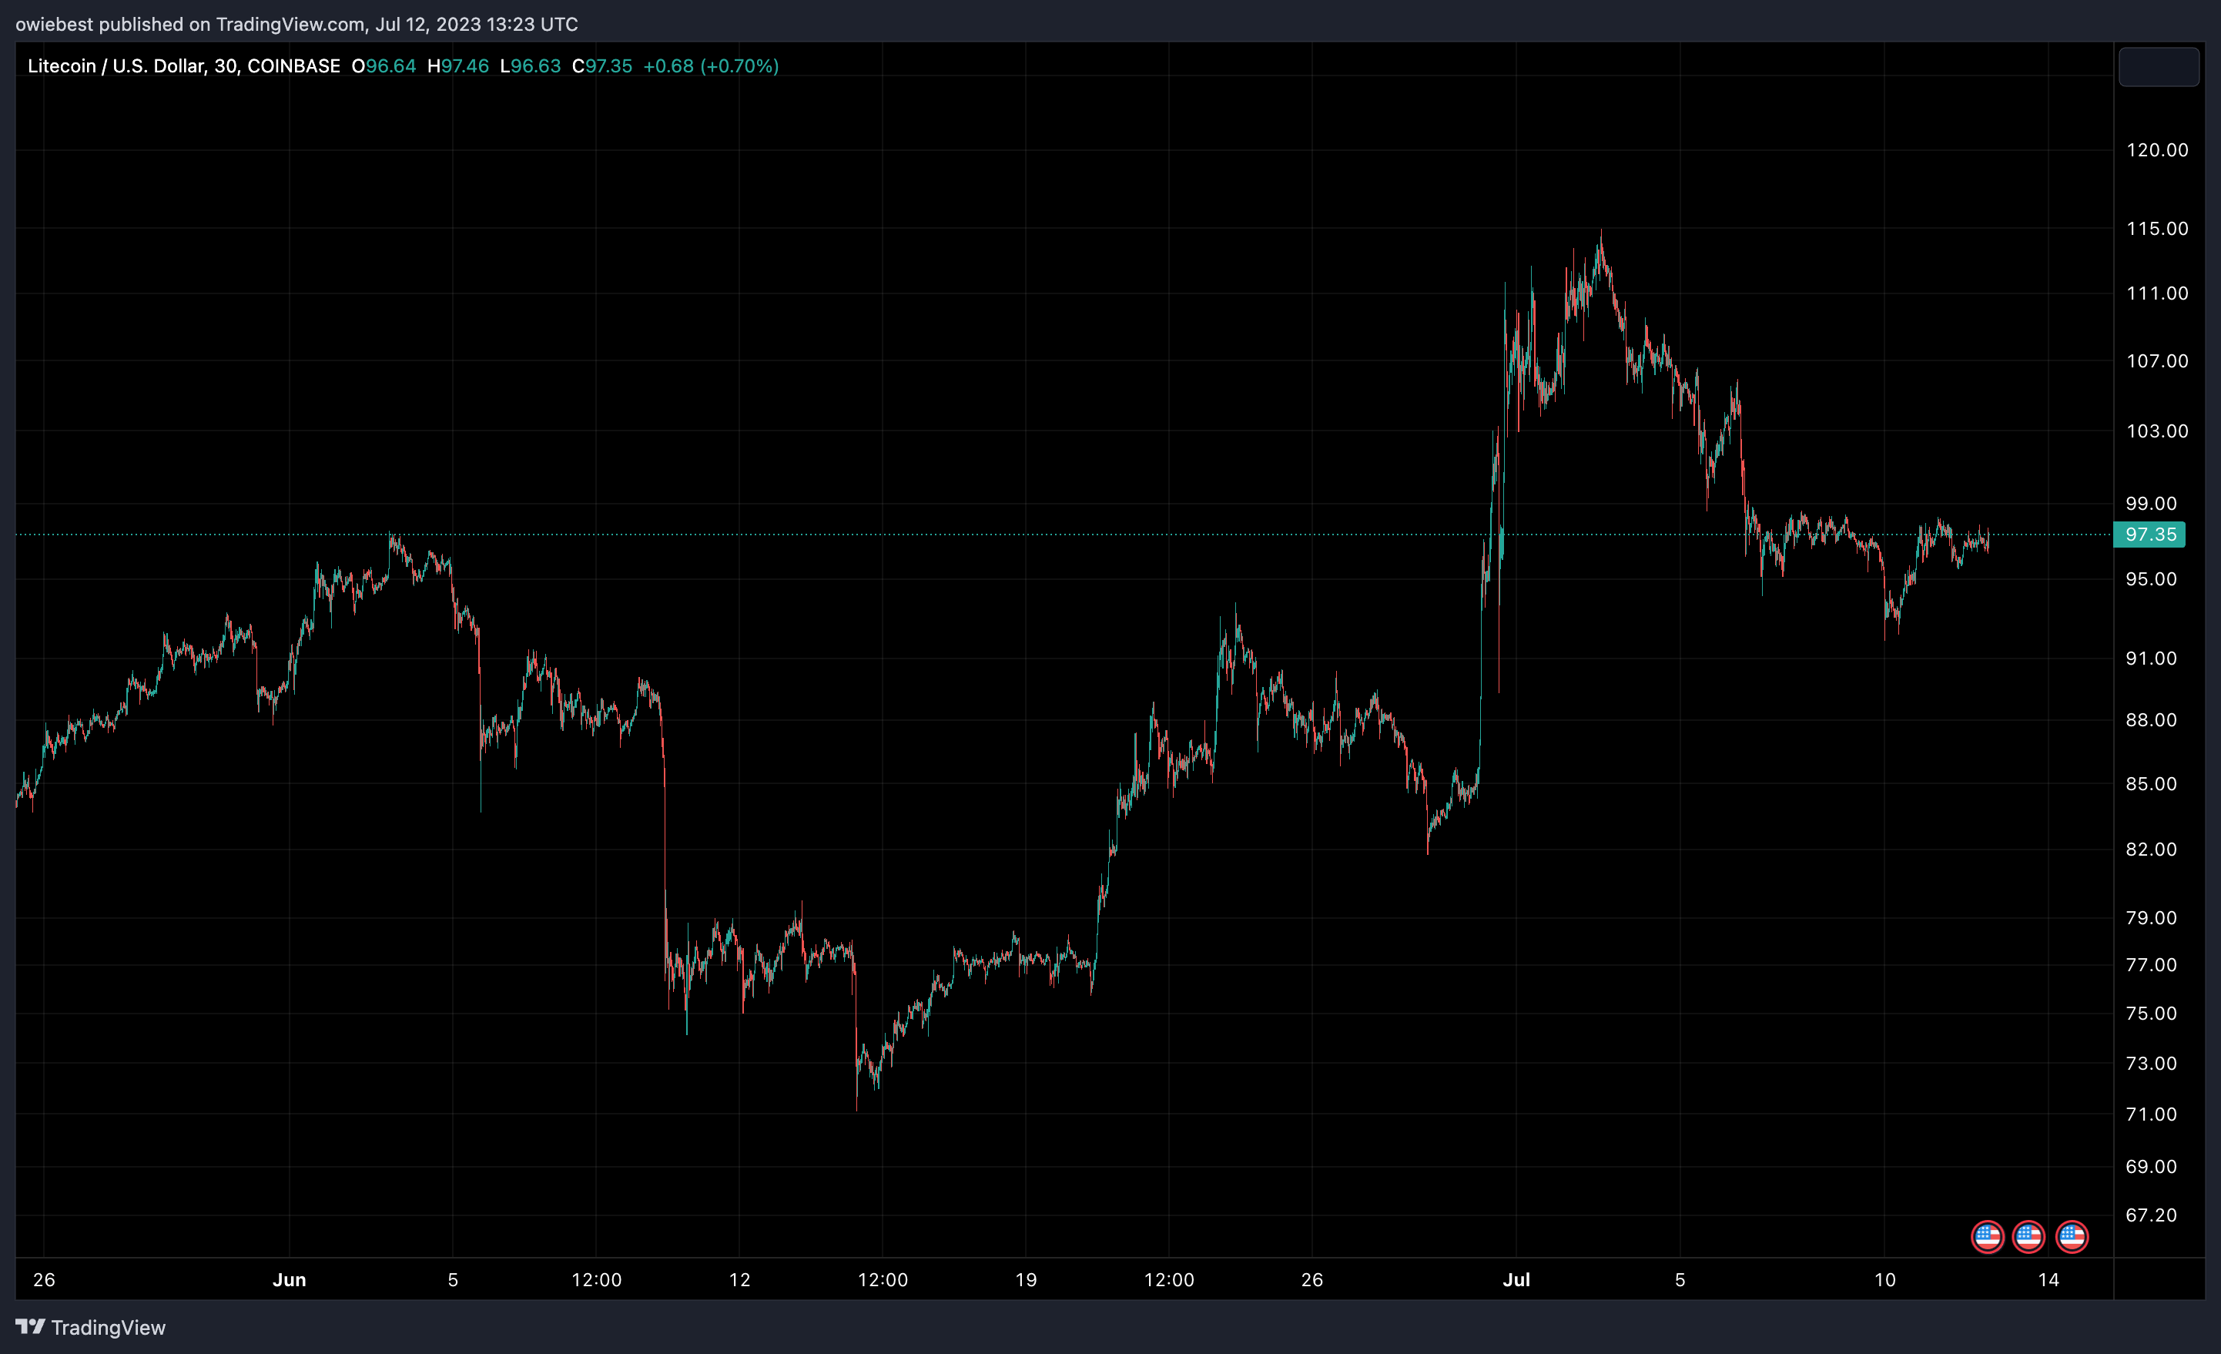Click the leftmost US flag event icon

pos(1987,1237)
